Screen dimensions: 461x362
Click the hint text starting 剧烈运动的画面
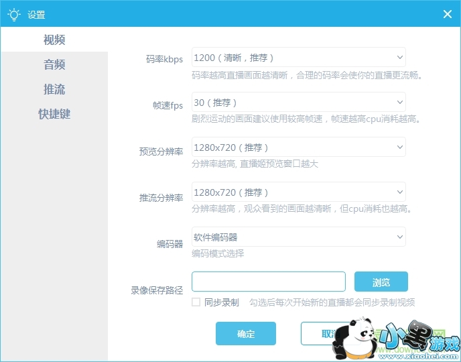(306, 119)
